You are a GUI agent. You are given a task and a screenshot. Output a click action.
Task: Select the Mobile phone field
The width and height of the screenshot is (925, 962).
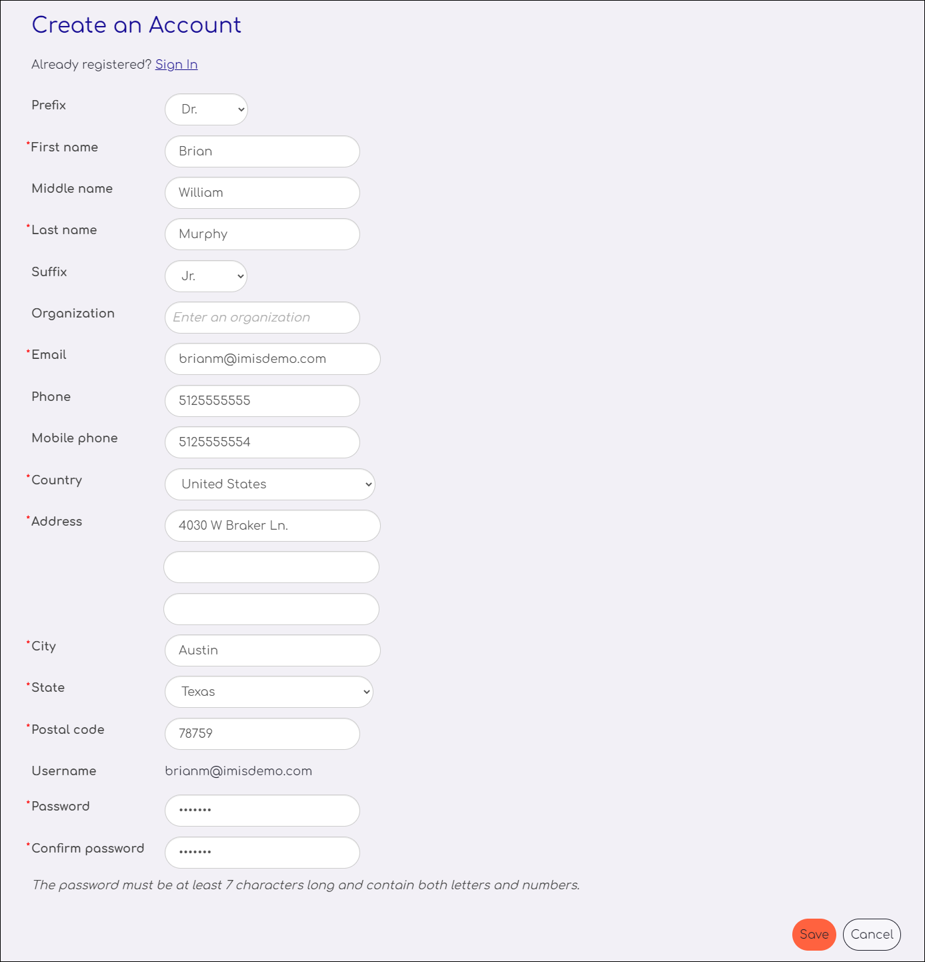click(x=262, y=442)
